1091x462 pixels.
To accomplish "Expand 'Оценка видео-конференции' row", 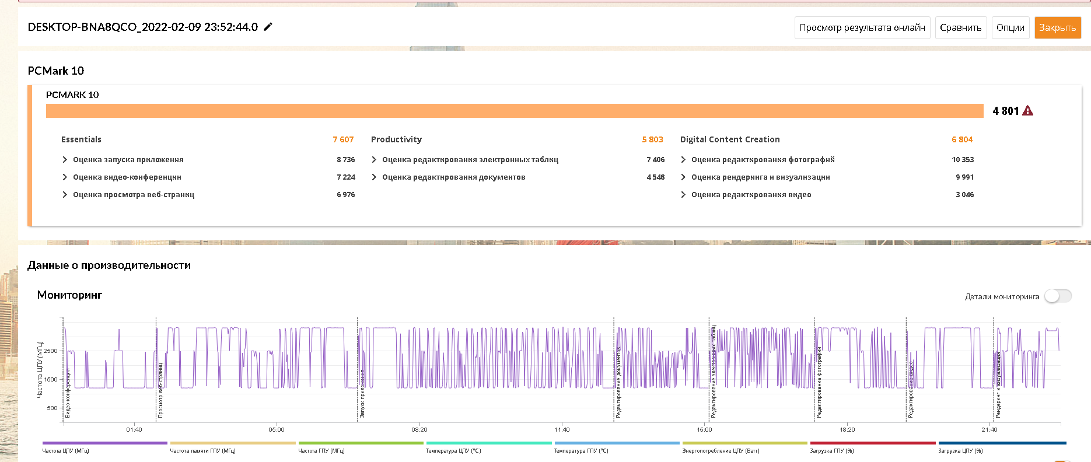I will point(65,177).
